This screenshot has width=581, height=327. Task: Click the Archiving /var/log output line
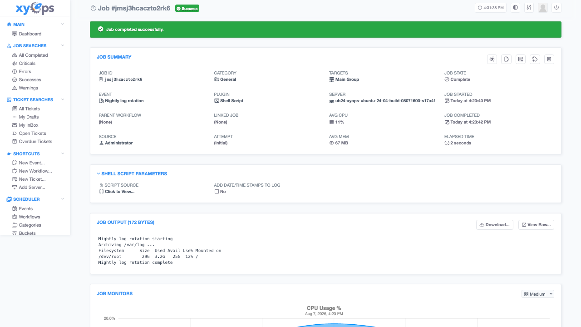(126, 245)
